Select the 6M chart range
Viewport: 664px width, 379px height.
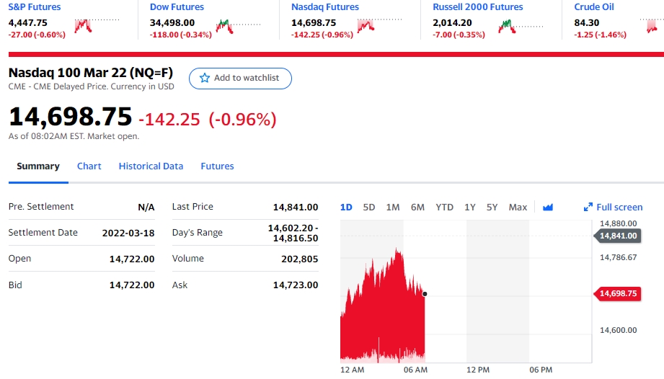pos(417,208)
